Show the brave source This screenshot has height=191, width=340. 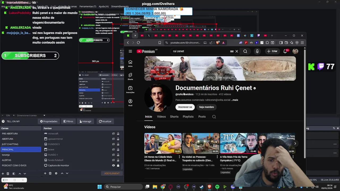coord(113,150)
